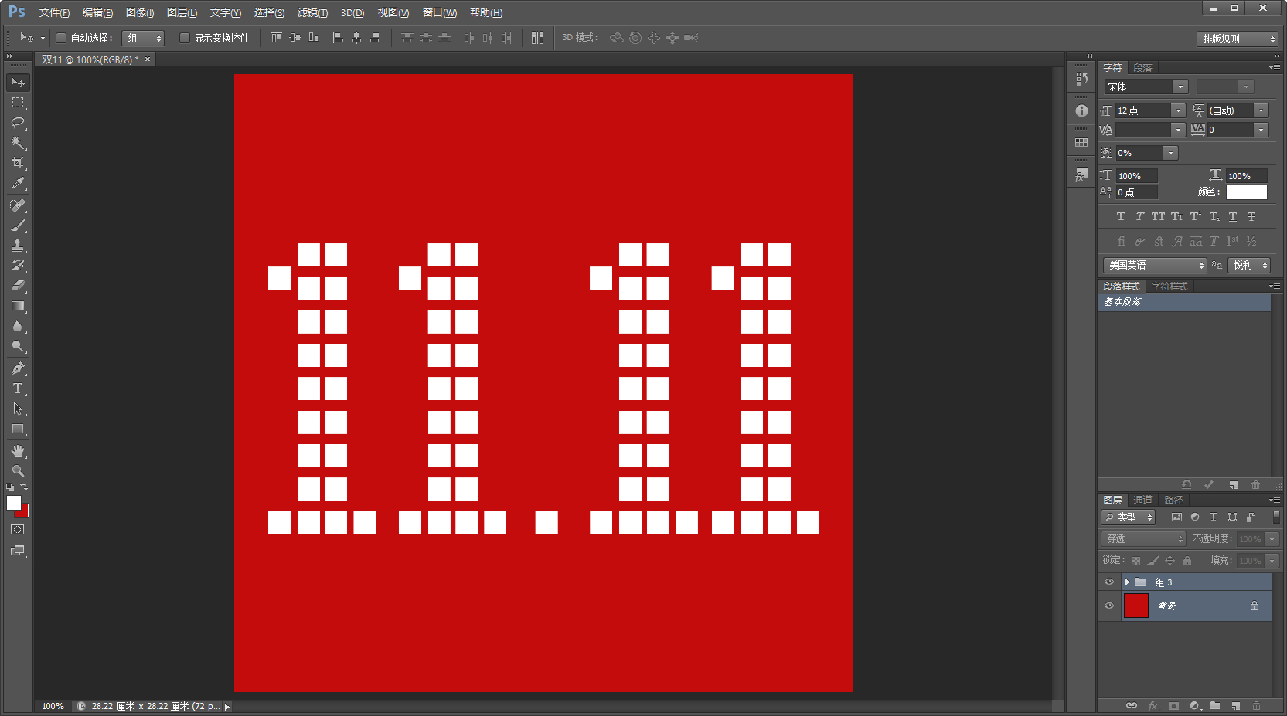Open foreground color picker swatch
1287x716 pixels.
coord(13,502)
